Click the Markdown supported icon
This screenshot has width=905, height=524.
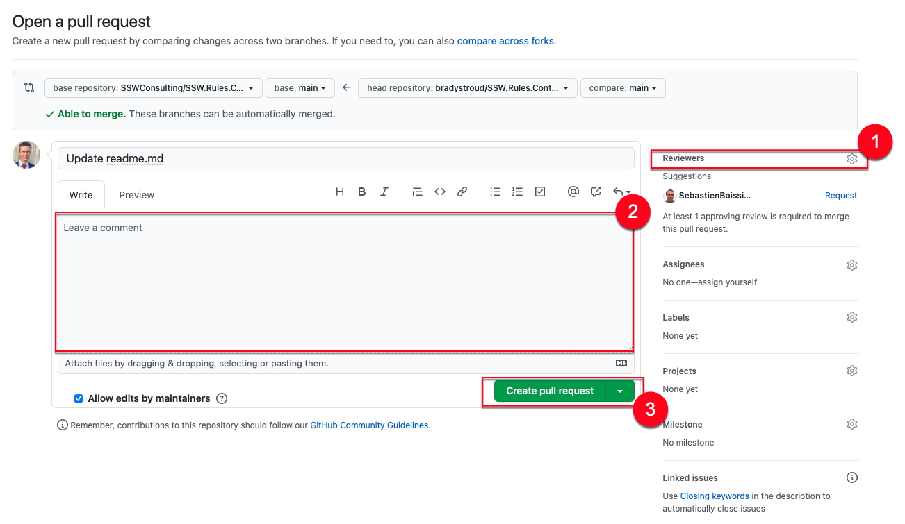621,363
